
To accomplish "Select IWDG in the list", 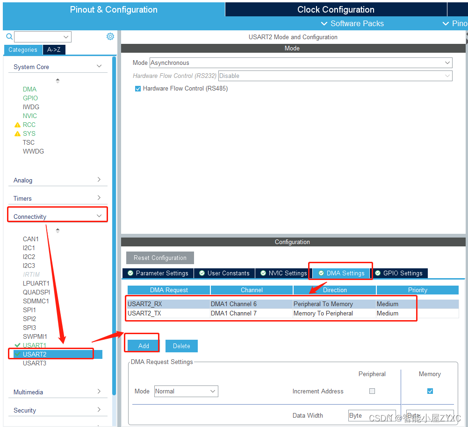I will coord(31,107).
